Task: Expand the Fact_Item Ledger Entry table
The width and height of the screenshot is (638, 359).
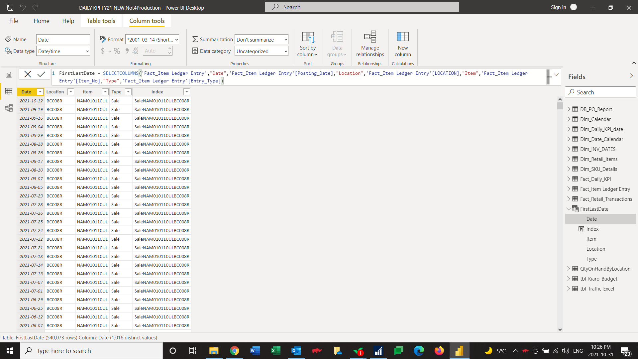Action: 568,188
